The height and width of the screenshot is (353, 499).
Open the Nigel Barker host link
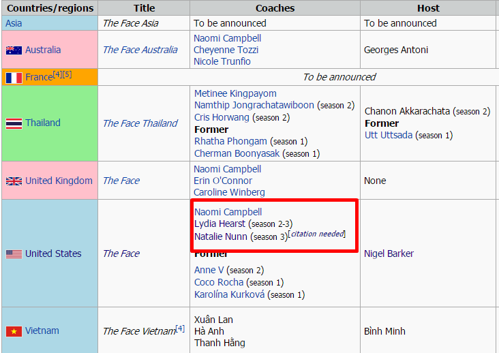tap(389, 254)
